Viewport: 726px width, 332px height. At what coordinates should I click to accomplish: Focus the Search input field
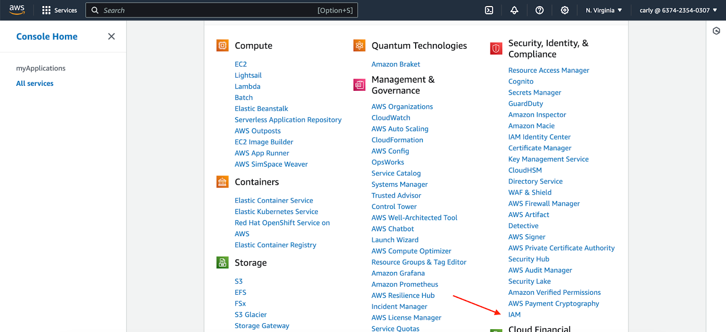[221, 10]
